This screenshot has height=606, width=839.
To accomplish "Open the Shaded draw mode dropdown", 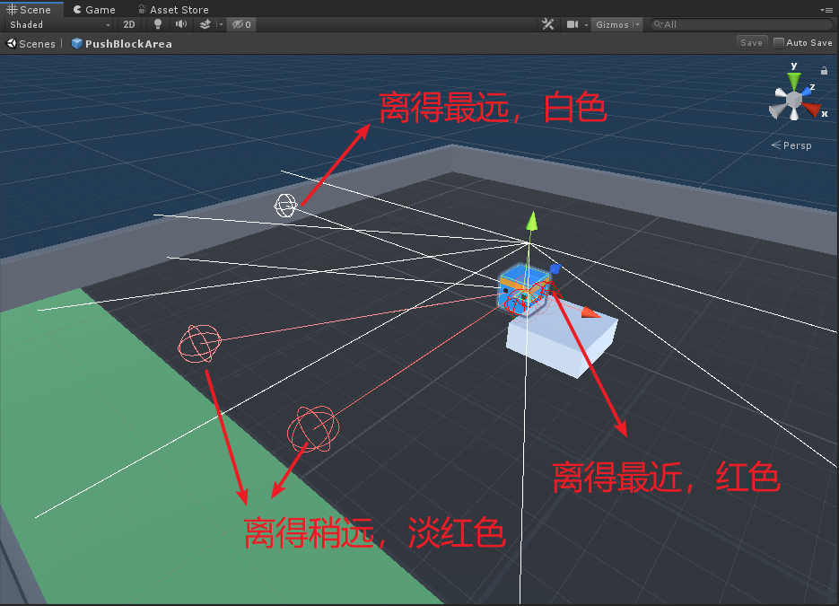I will coord(59,24).
